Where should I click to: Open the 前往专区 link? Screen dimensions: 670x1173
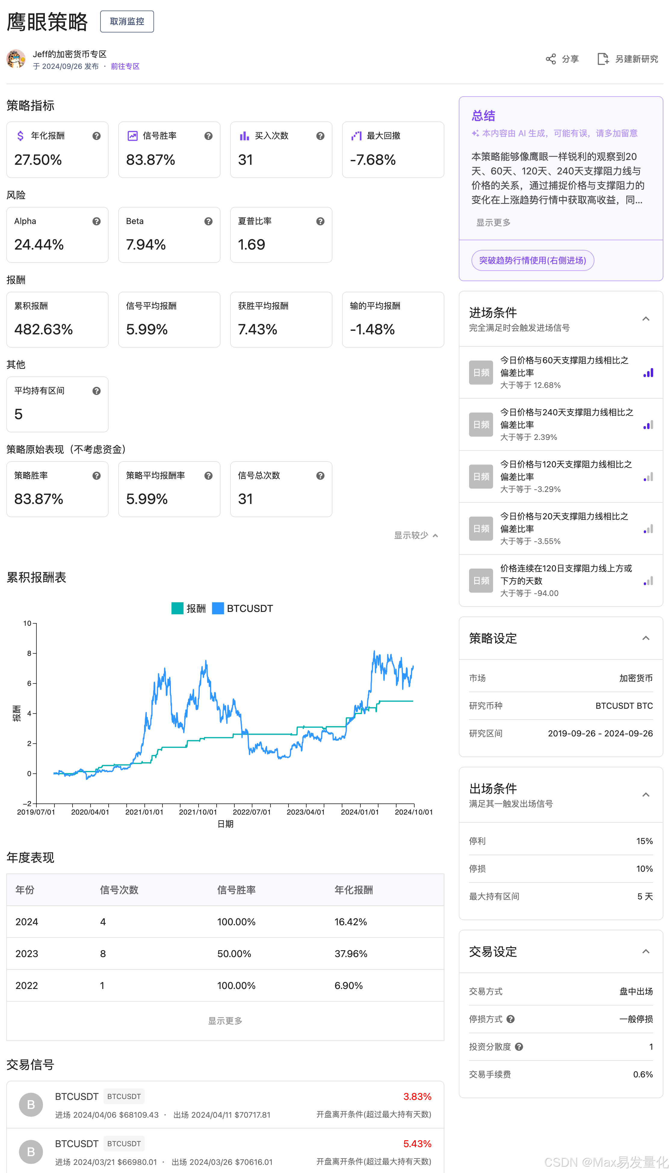pyautogui.click(x=125, y=67)
